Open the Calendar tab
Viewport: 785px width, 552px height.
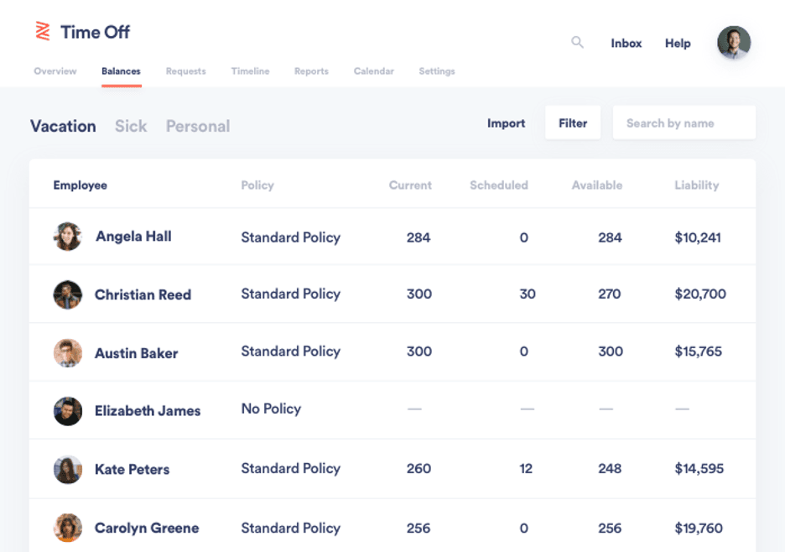(x=373, y=71)
